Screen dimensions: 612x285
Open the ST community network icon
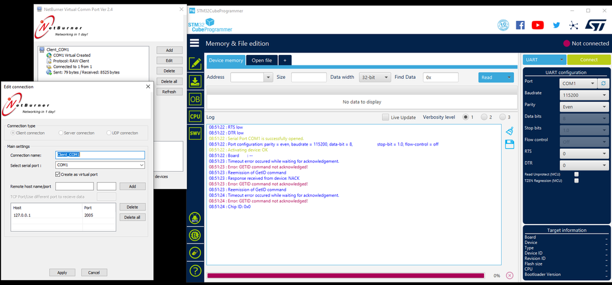(573, 25)
